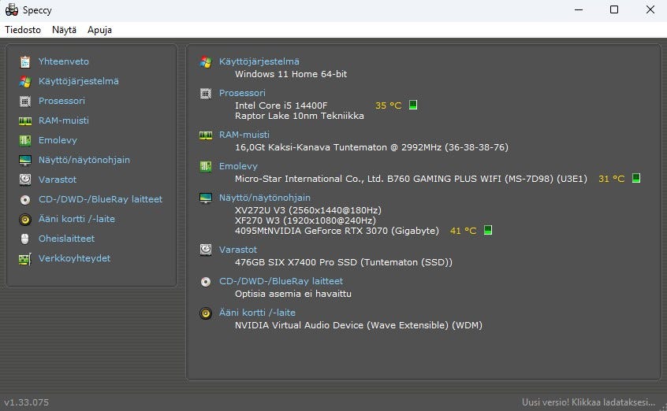Open the Käyttöjärjestelmä section from sidebar
The height and width of the screenshot is (411, 667).
pyautogui.click(x=79, y=81)
